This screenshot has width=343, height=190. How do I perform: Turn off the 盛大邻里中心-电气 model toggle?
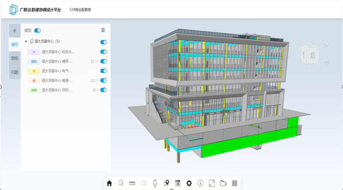(103, 71)
